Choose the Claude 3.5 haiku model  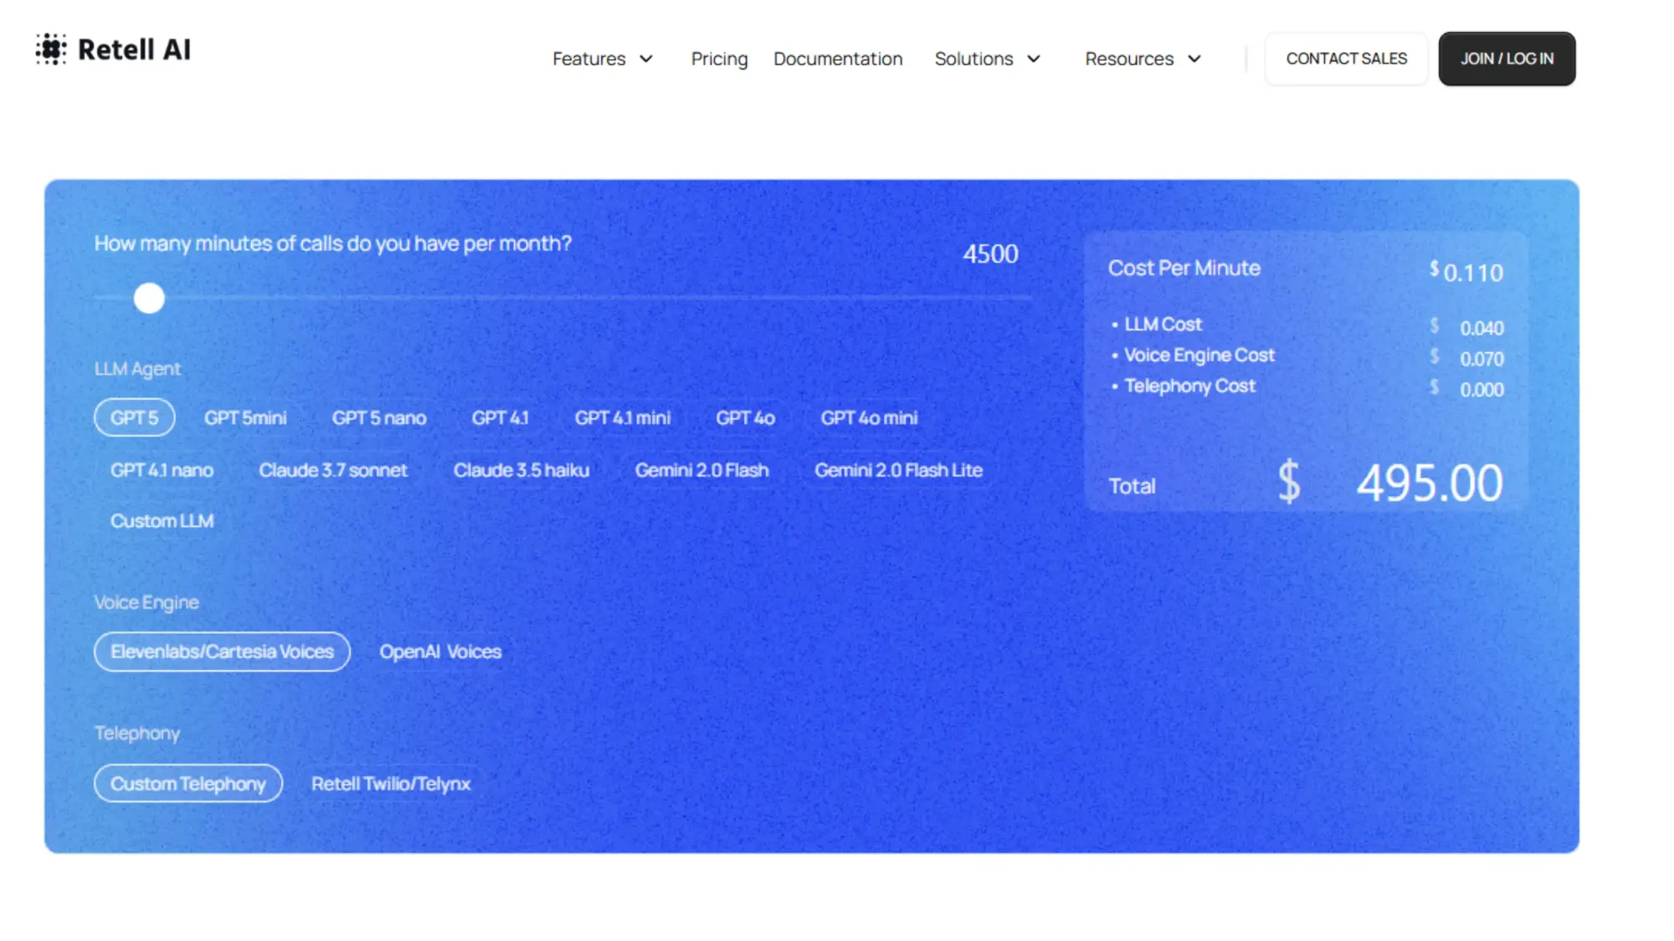[521, 470]
